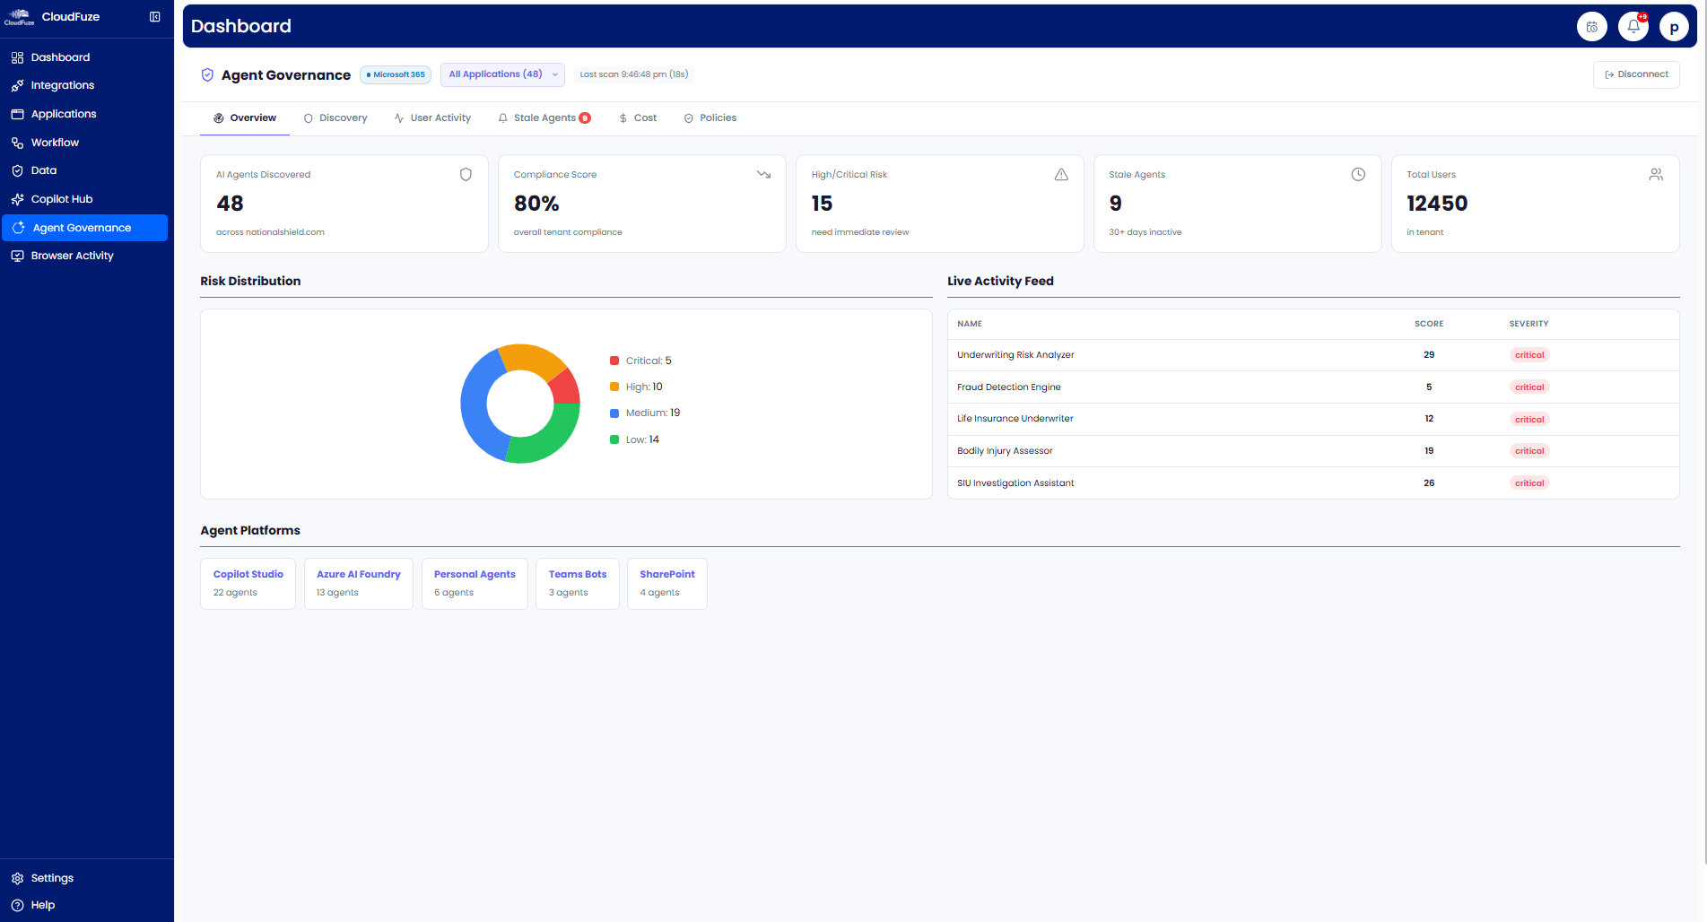Click the Life Insurance Underwriter row
This screenshot has width=1707, height=922.
coord(1313,419)
